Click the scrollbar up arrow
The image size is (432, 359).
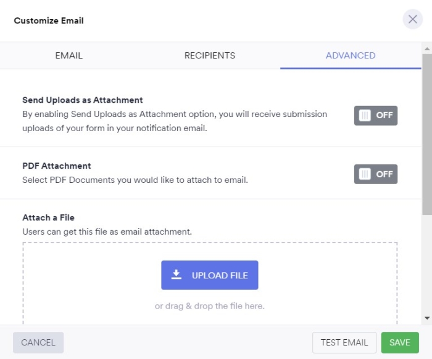coord(427,48)
